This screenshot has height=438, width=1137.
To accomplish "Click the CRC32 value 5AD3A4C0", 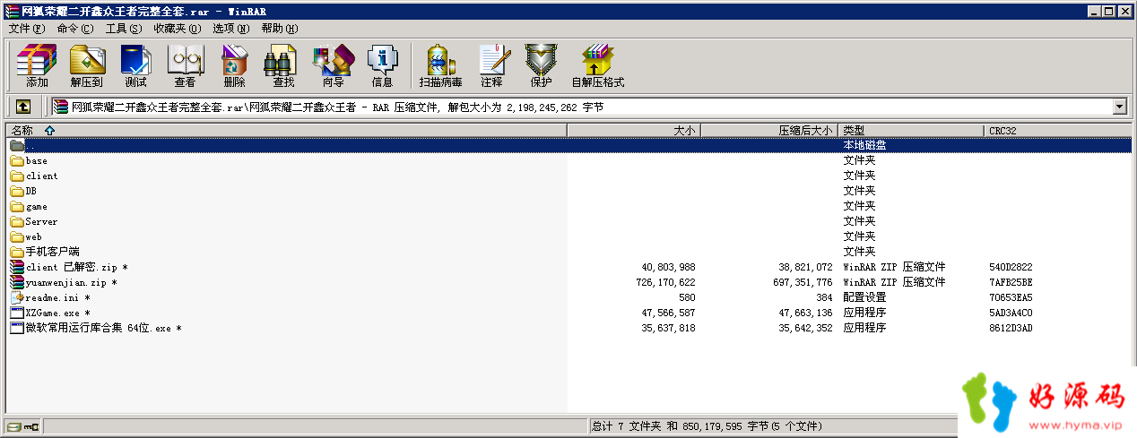I will (1011, 313).
